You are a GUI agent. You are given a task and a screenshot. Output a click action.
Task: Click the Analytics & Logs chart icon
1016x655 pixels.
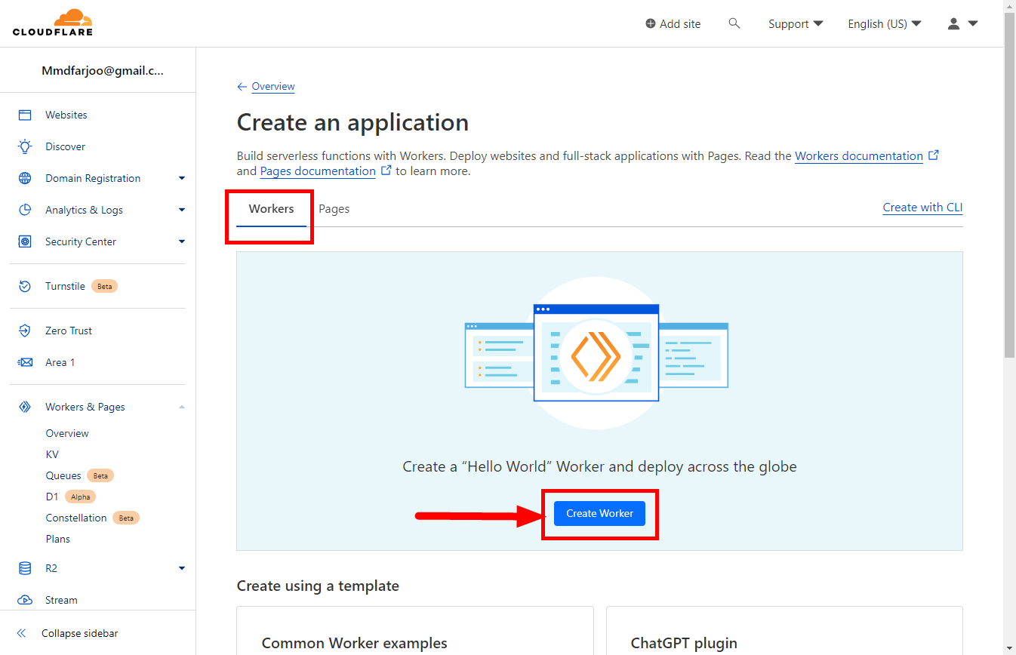[x=25, y=210]
